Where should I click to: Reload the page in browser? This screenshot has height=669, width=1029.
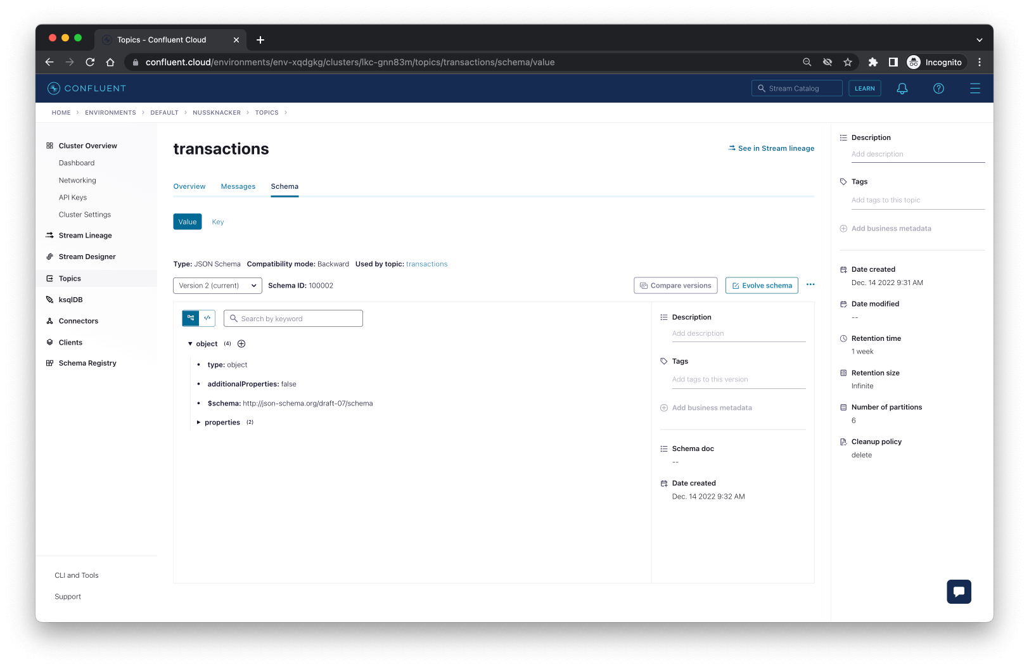[90, 62]
